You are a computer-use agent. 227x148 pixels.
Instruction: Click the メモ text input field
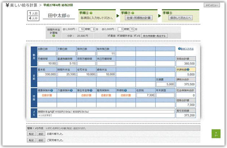(x=106, y=112)
